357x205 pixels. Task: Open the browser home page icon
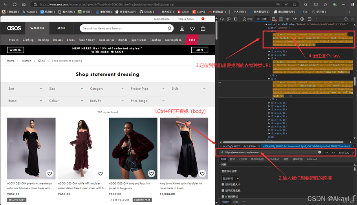[24, 4]
